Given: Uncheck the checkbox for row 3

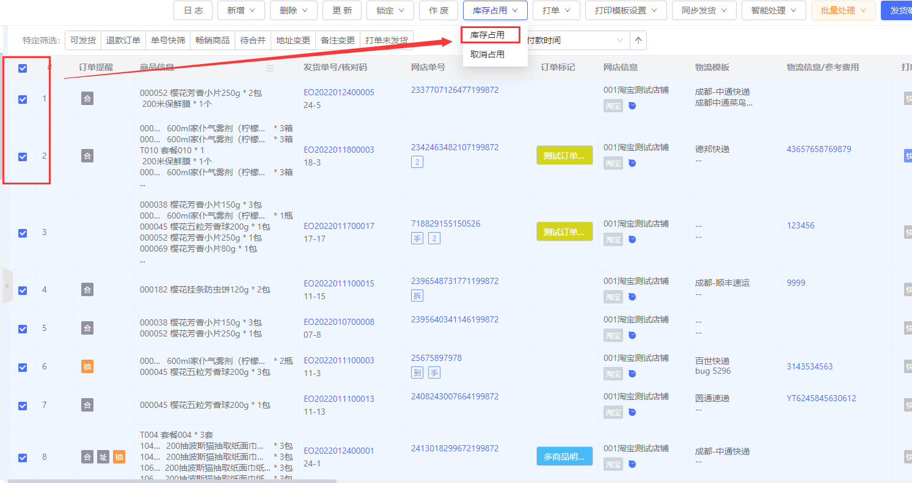Looking at the screenshot, I should 23,233.
